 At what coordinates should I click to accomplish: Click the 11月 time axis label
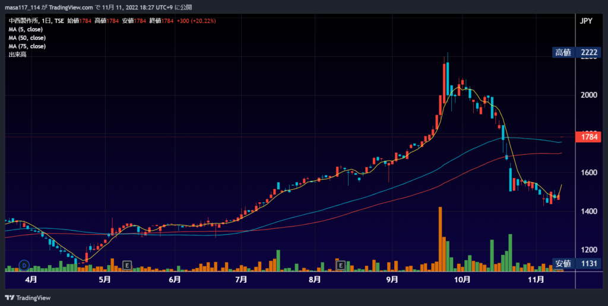click(x=536, y=280)
